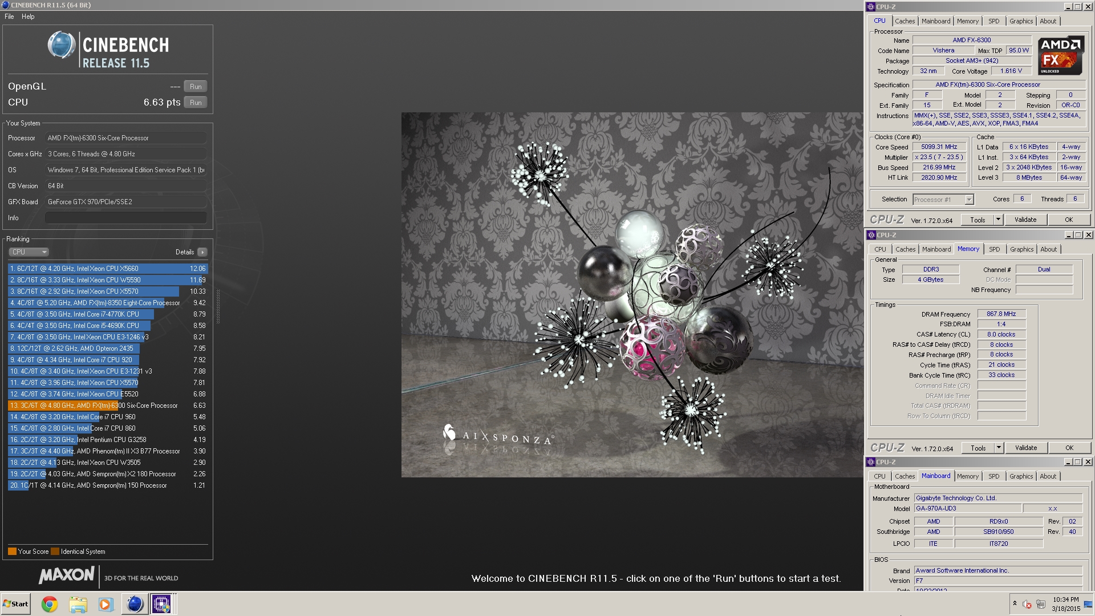The height and width of the screenshot is (616, 1095).
Task: Select the highlighted AMD FX-6300 ranking row
Action: coord(108,406)
